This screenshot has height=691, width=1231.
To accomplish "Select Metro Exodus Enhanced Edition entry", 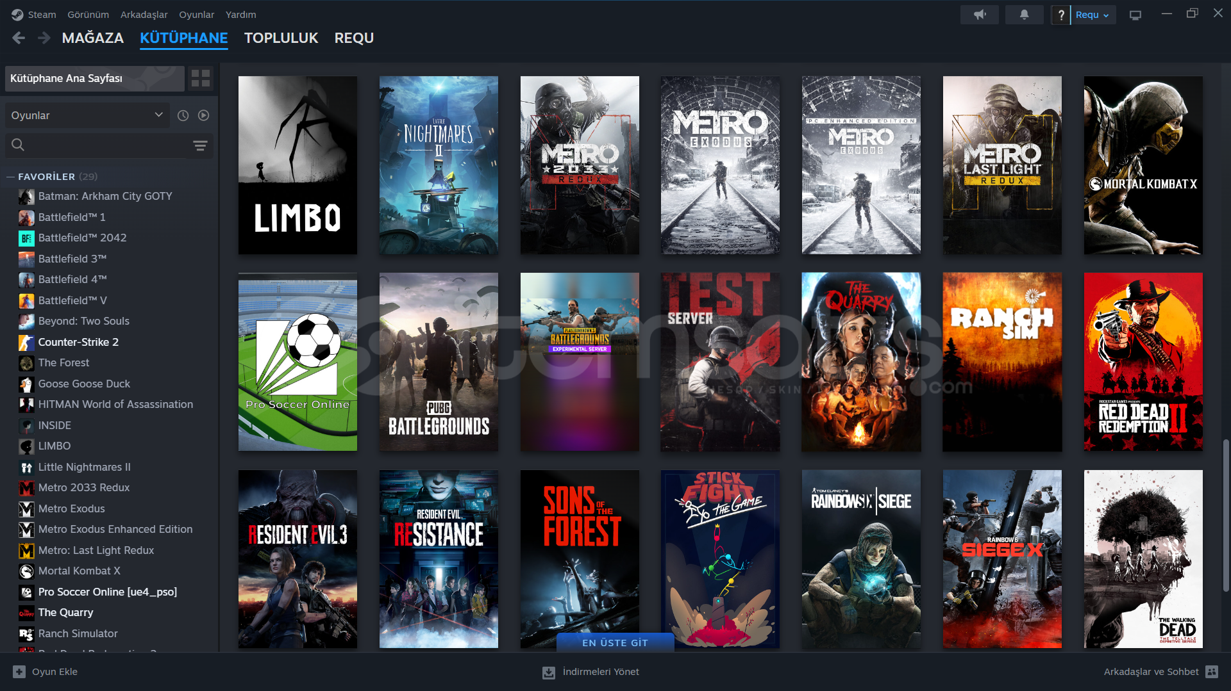I will 115,530.
